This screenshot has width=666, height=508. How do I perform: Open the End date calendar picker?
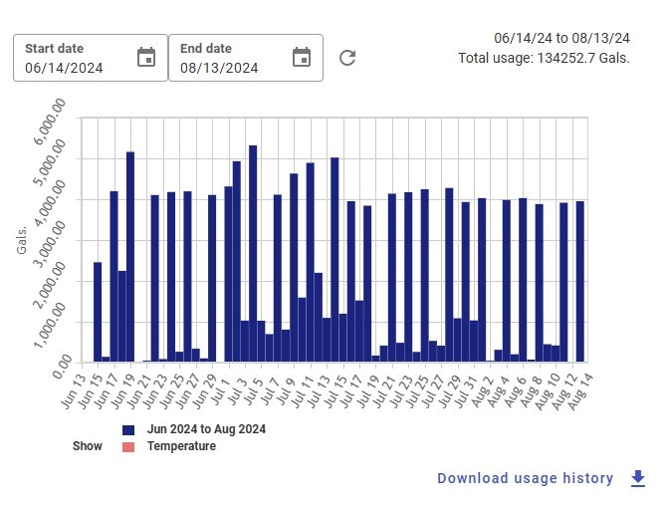tap(302, 58)
